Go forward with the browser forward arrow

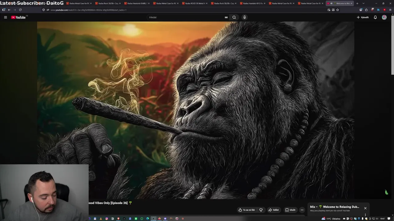[14, 10]
